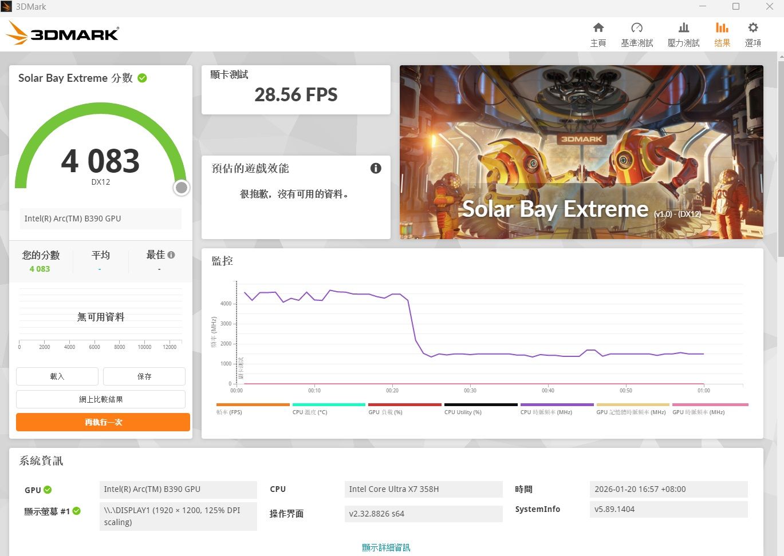Click the GPU value field in 系統資訊
The image size is (784, 556).
click(x=178, y=490)
